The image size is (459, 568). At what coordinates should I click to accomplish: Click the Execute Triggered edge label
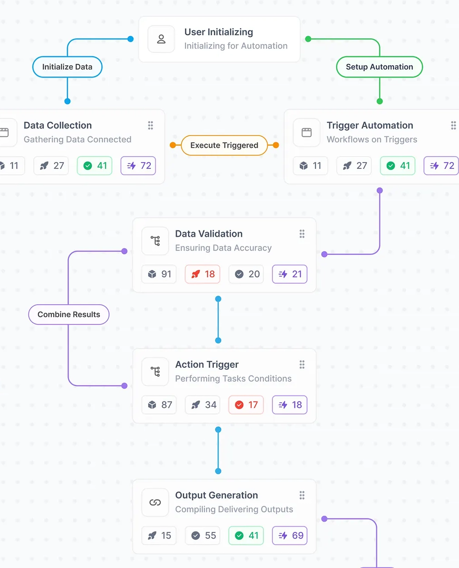coord(224,145)
